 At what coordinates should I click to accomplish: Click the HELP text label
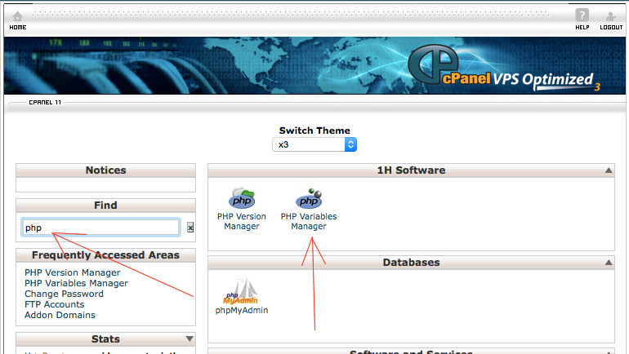(x=582, y=27)
